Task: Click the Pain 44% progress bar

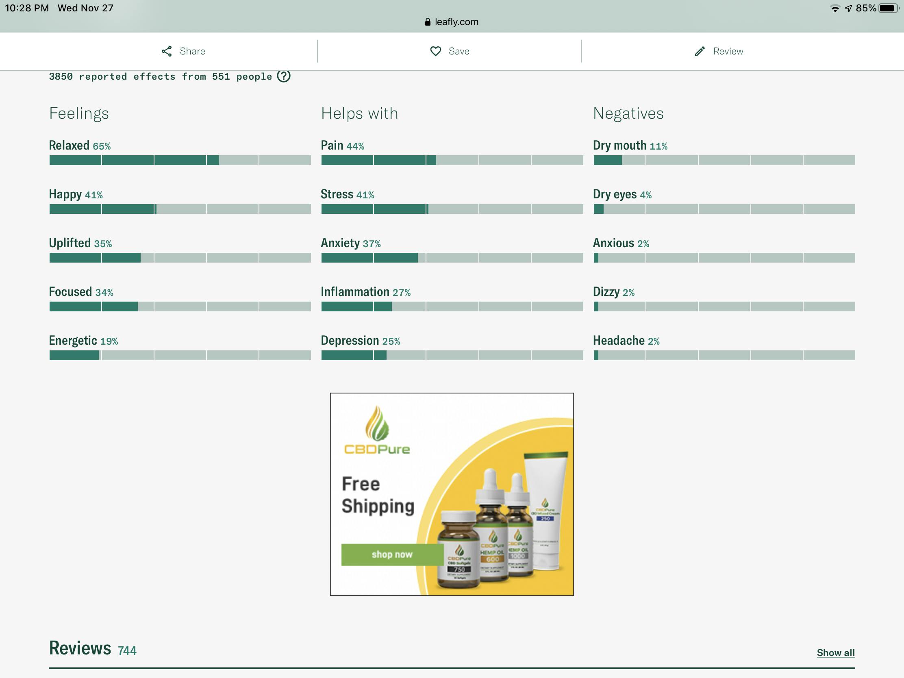Action: 452,160
